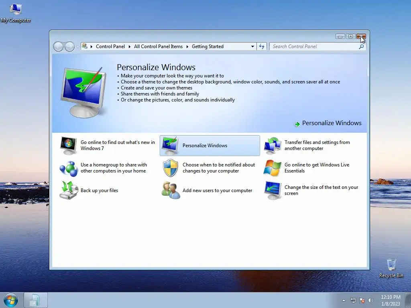Click the Show desktop strip at taskbar end

click(x=408, y=300)
